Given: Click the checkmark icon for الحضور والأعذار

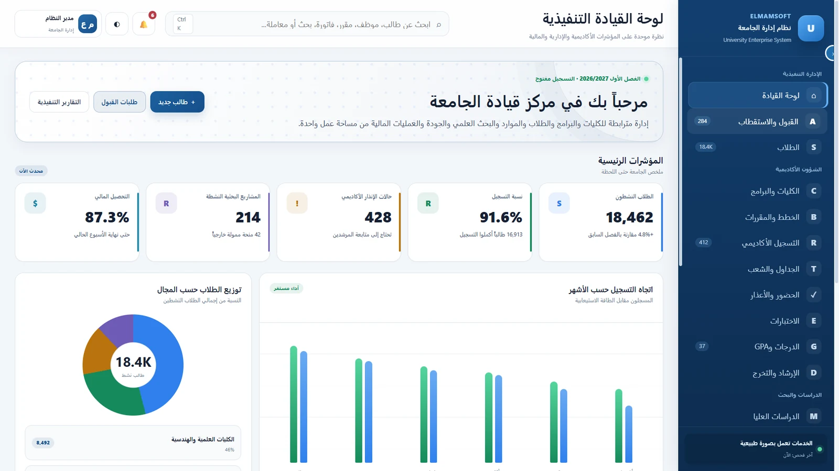Looking at the screenshot, I should tap(813, 295).
